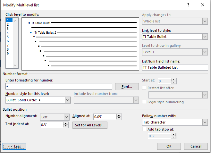
Task: Expand Number style for this level dropdown
Action: coord(67,100)
